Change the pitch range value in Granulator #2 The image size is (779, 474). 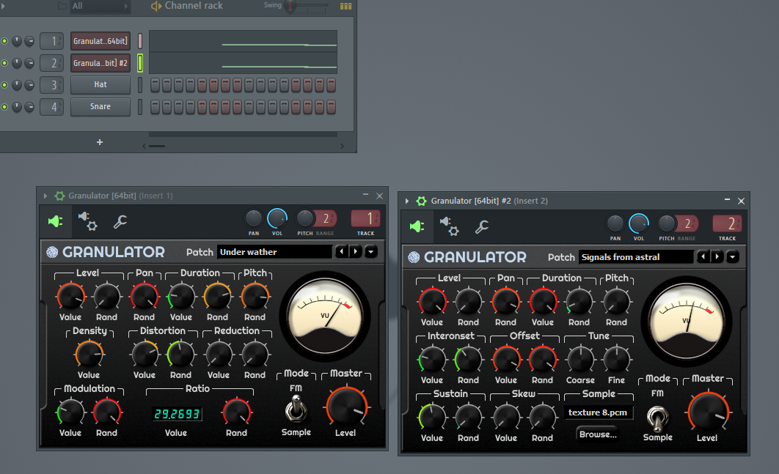click(x=687, y=223)
